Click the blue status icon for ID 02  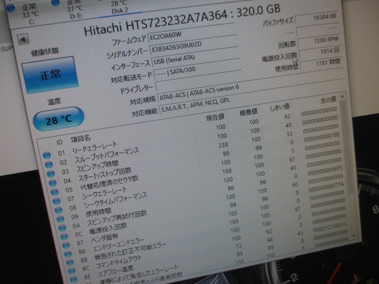click(49, 164)
